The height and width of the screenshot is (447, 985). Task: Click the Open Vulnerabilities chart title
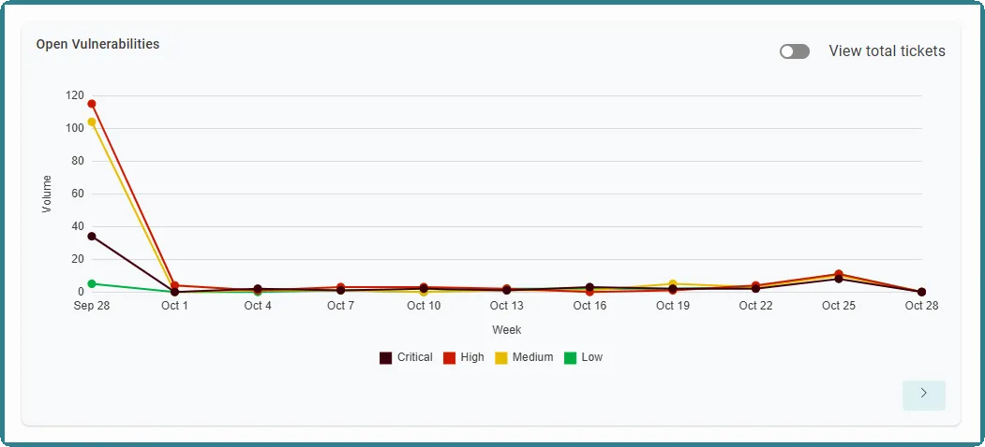pyautogui.click(x=97, y=44)
